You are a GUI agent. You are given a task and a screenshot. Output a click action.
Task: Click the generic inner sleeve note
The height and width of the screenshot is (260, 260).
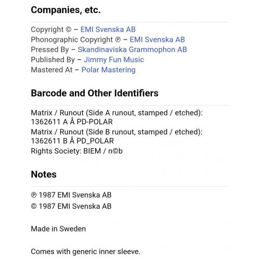[x=86, y=252]
